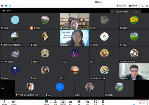Click the 腾讯会议 window title

[x=99, y=2]
